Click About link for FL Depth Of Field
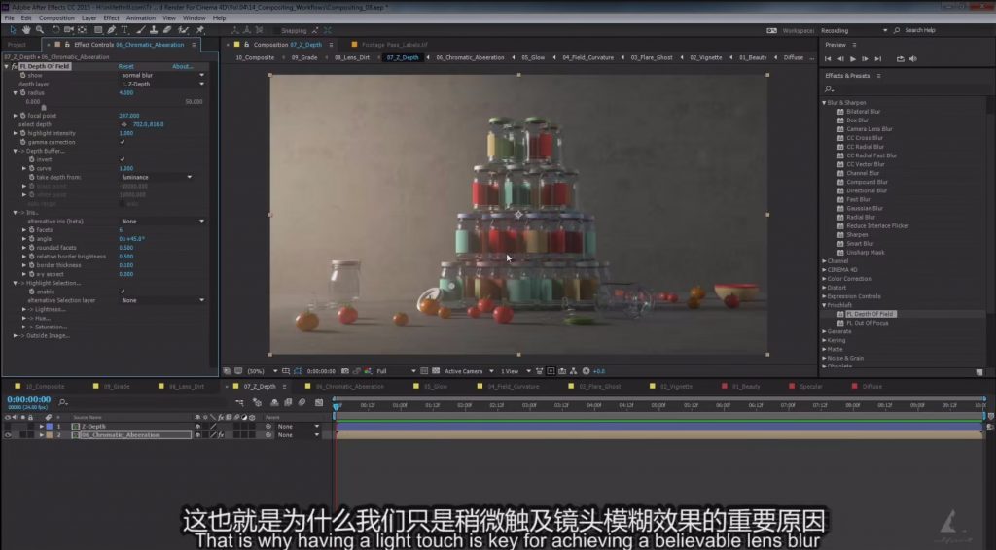The height and width of the screenshot is (550, 996). point(182,66)
